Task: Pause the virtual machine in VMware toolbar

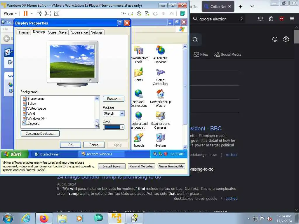Action: (x=26, y=13)
